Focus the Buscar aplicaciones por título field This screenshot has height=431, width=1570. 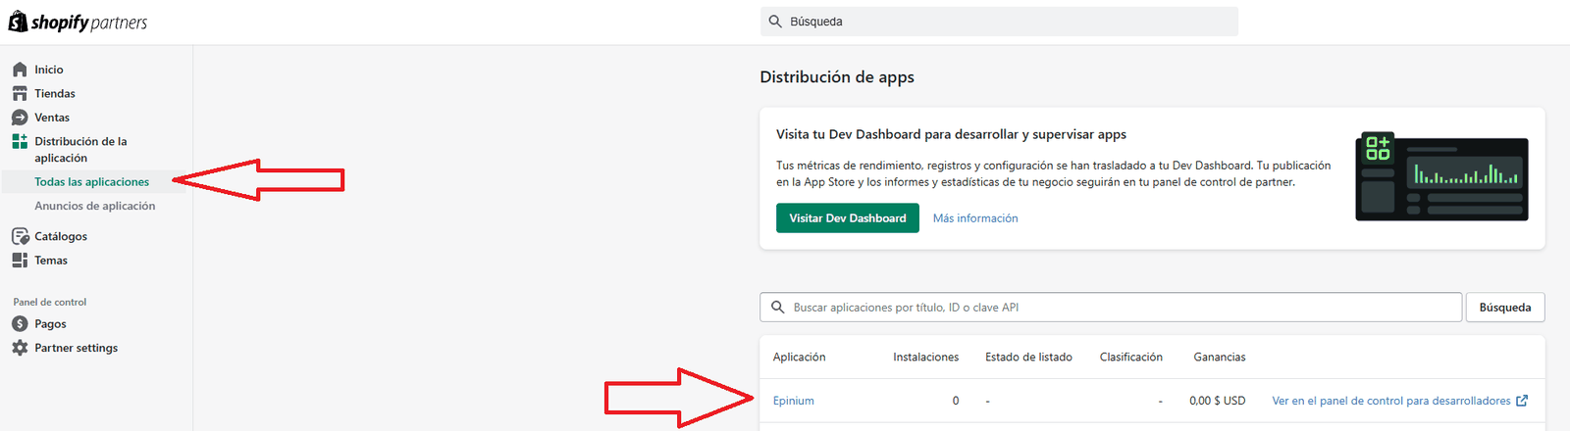pyautogui.click(x=1111, y=308)
